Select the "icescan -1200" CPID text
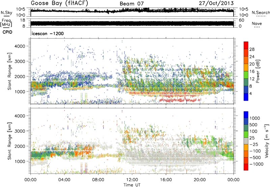Screen dimensions: 270x187 (48, 33)
